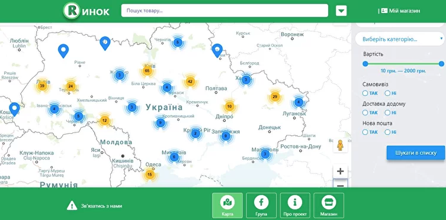
Task: Click the Rинок logo icon
Action: click(x=72, y=11)
